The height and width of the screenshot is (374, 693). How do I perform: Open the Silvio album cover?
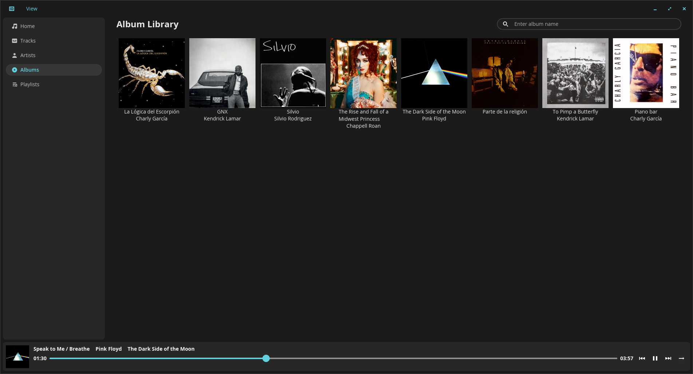[x=293, y=73]
